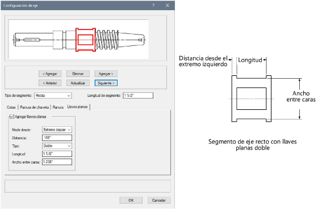
Task: Click the help question mark button
Action: pos(153,6)
